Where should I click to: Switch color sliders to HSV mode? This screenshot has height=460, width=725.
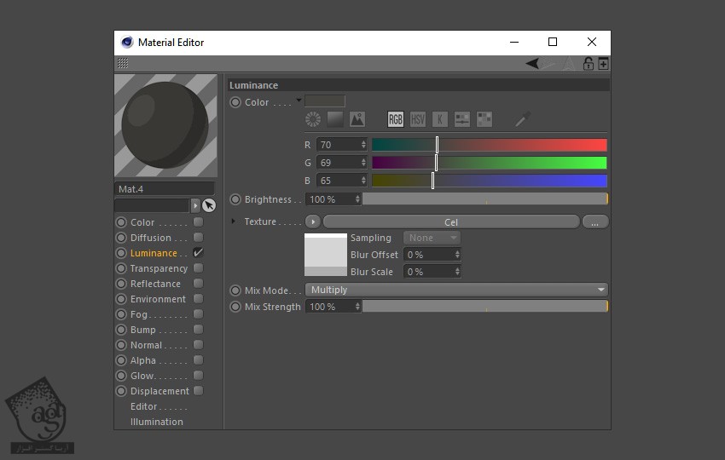[x=418, y=119]
